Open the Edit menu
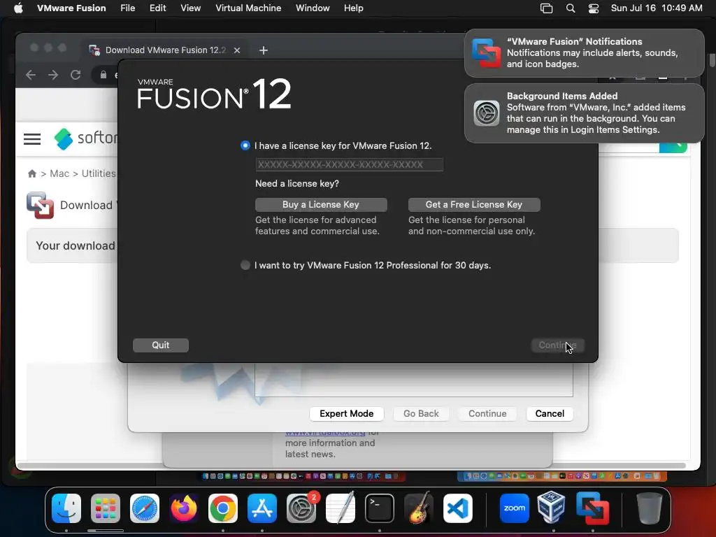The width and height of the screenshot is (716, 537). coord(157,8)
